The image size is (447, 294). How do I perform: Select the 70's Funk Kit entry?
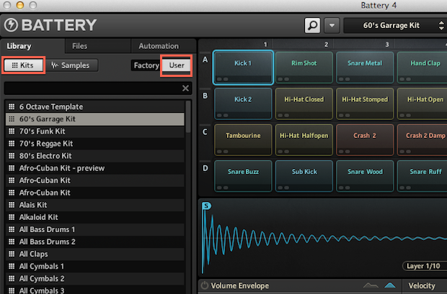[x=95, y=132]
